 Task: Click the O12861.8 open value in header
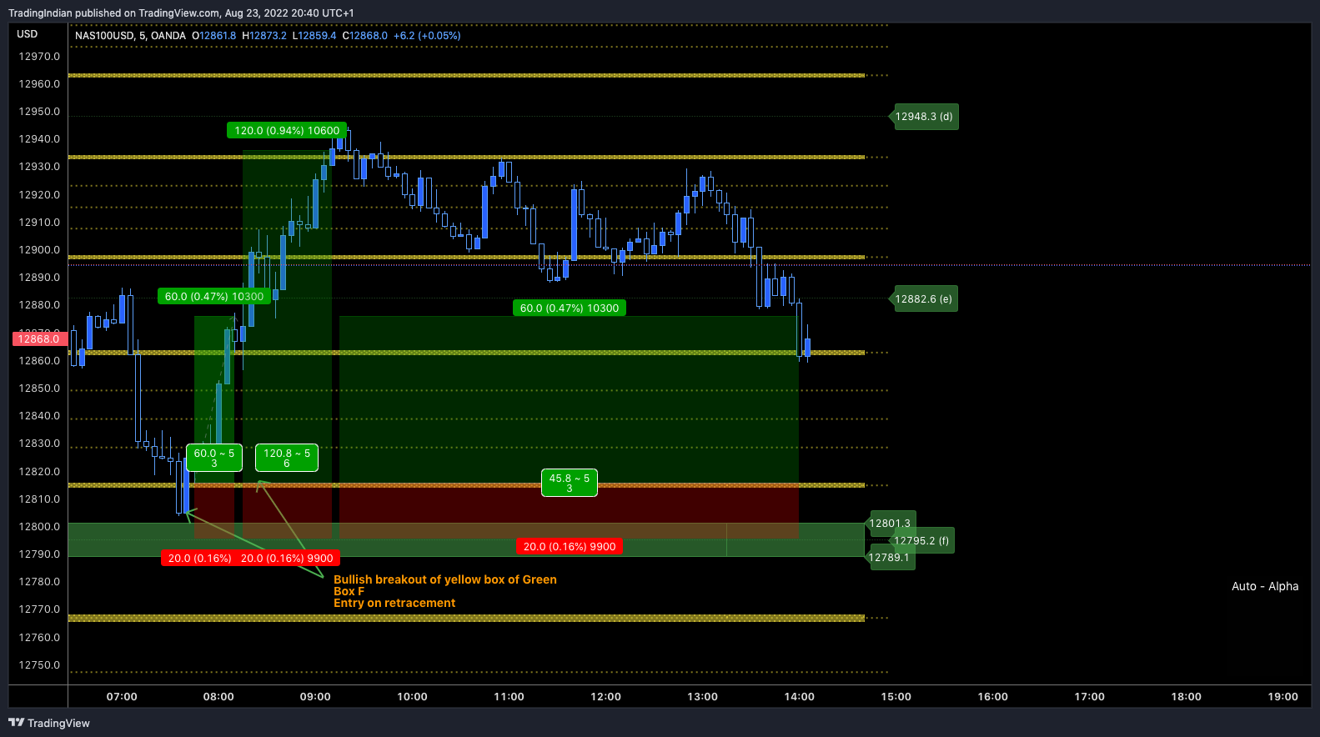tap(214, 36)
